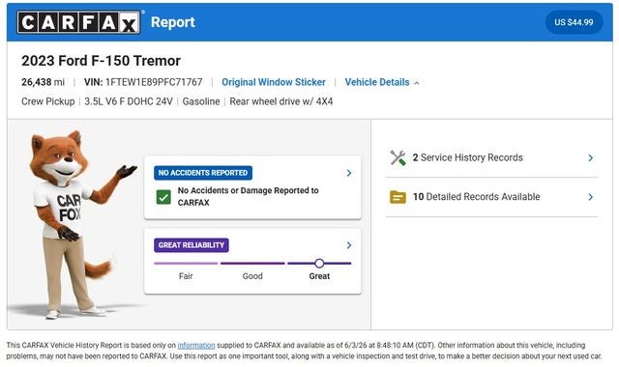
Task: Open the Original Window Sticker link
Action: [274, 82]
